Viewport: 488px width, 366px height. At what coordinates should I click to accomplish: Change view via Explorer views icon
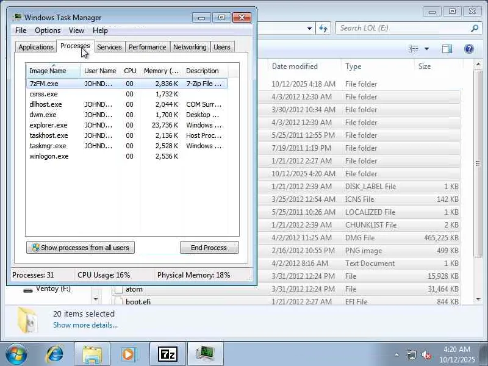(x=414, y=49)
